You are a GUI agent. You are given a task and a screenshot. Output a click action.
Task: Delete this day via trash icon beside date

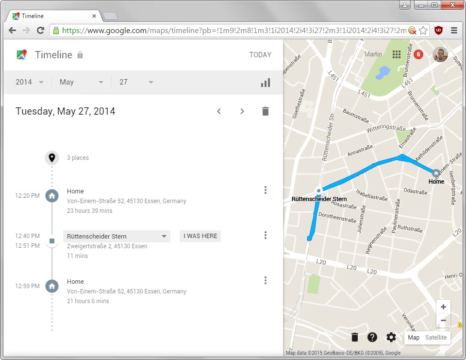(266, 111)
